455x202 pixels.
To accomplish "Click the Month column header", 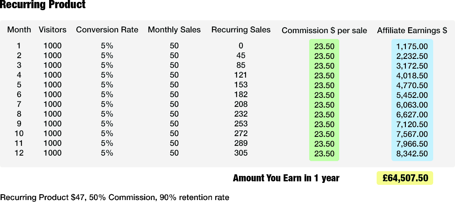I will coord(19,30).
